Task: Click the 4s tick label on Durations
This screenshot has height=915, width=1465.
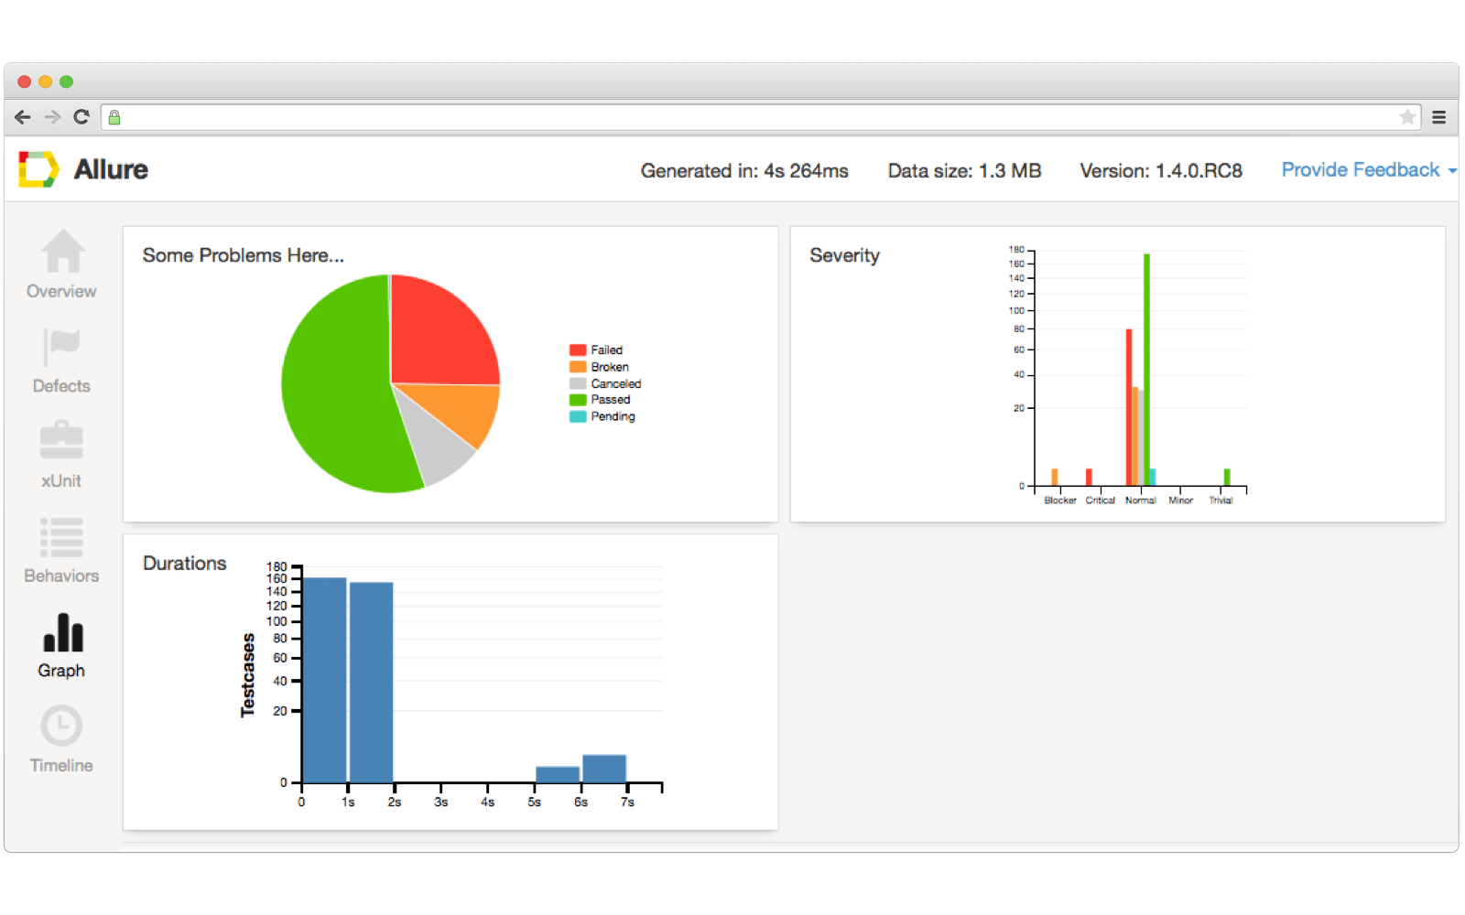Action: pyautogui.click(x=488, y=802)
